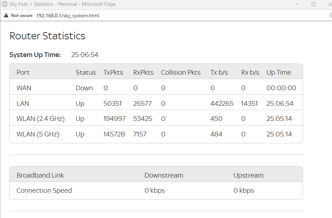332x218 pixels.
Task: Click the WLAN (2.4 GHz) port label
Action: 40,118
